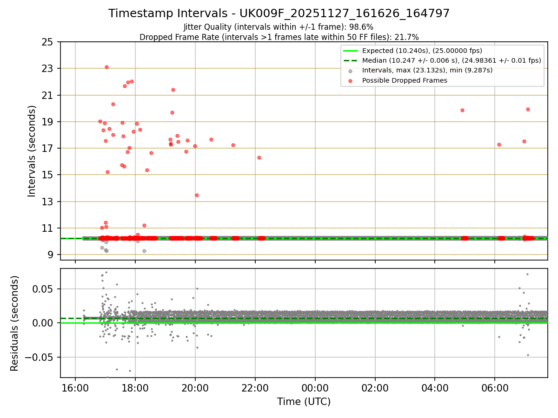Click the dashed dark green line sample in legend
This screenshot has width=558, height=418.
(350, 60)
